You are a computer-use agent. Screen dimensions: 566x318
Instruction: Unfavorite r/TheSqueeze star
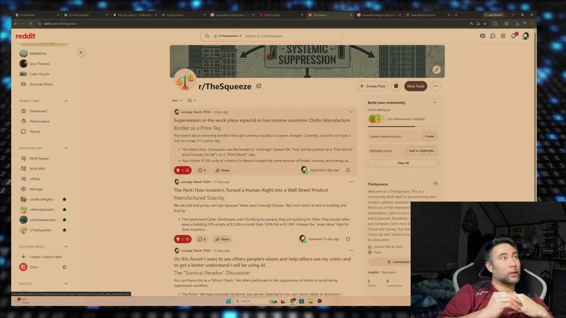click(65, 230)
